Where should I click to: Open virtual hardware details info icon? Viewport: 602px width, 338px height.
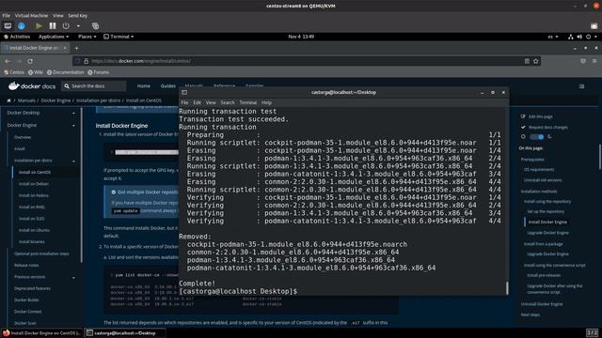pyautogui.click(x=21, y=25)
